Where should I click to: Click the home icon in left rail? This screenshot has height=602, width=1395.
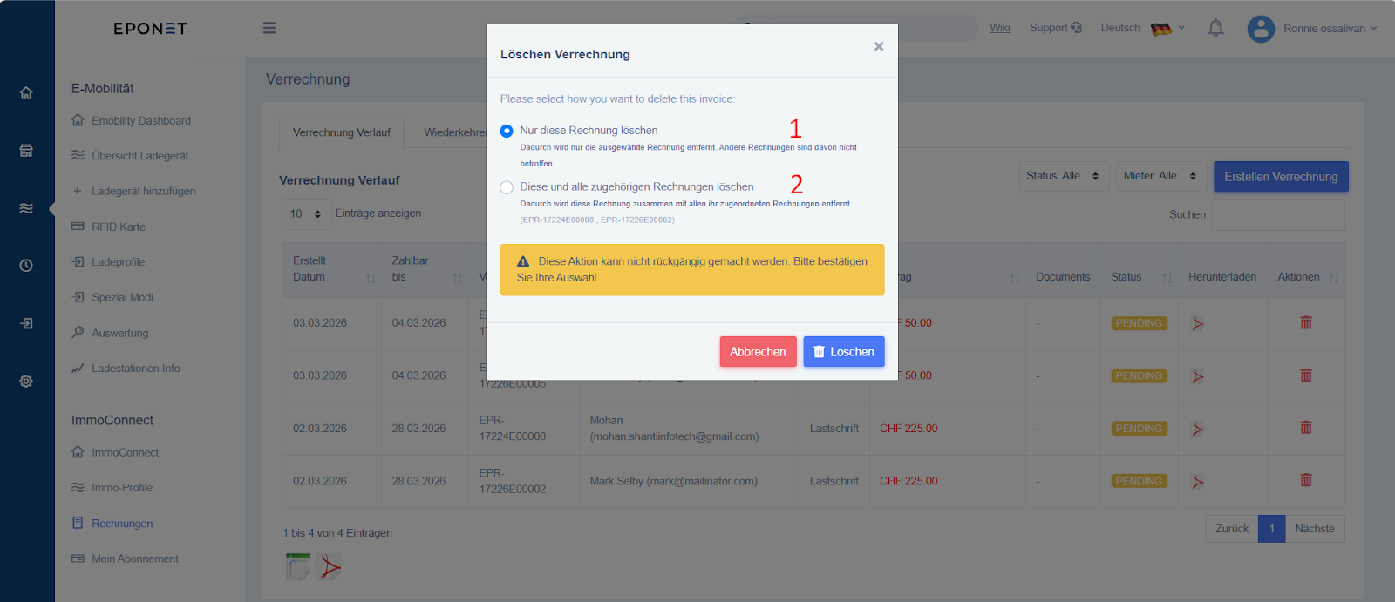click(26, 93)
